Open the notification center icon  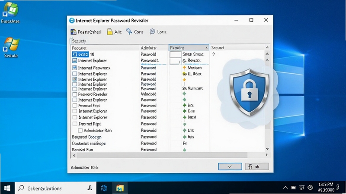click(x=338, y=187)
